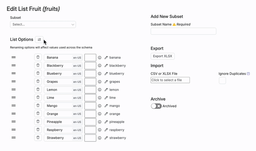
Task: Click the pencil icon to rename lemon
Action: (x=106, y=90)
